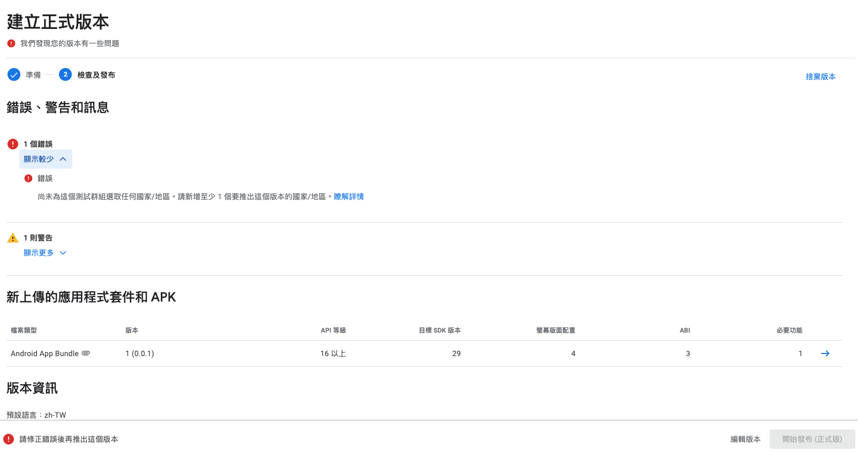Click the API 等級 column header

click(333, 330)
